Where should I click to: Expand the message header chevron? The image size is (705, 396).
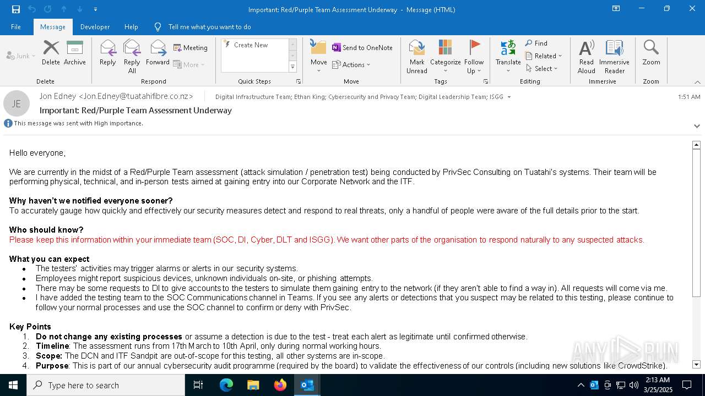(697, 126)
